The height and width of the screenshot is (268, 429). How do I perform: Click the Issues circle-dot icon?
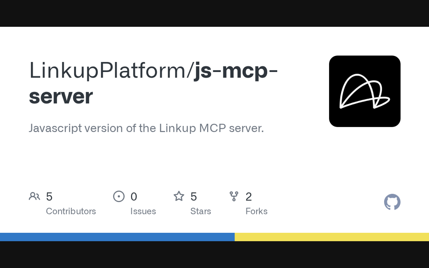pos(119,196)
